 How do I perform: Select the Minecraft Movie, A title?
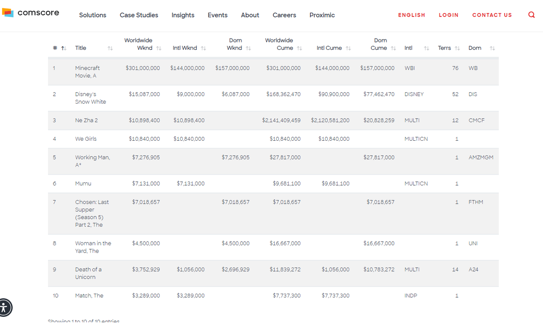tap(87, 71)
